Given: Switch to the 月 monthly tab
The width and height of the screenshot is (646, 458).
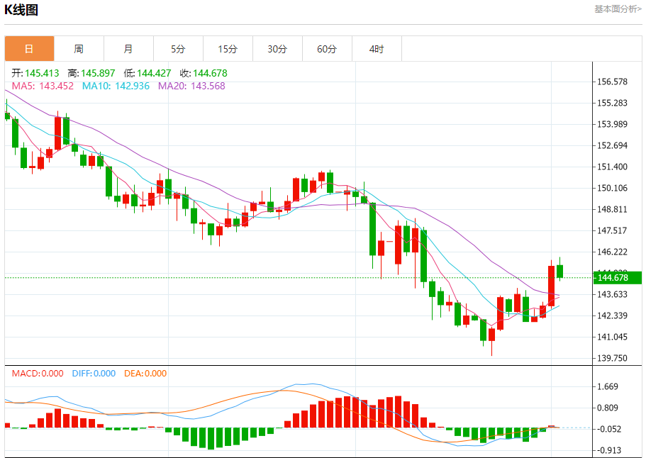Looking at the screenshot, I should tap(128, 49).
